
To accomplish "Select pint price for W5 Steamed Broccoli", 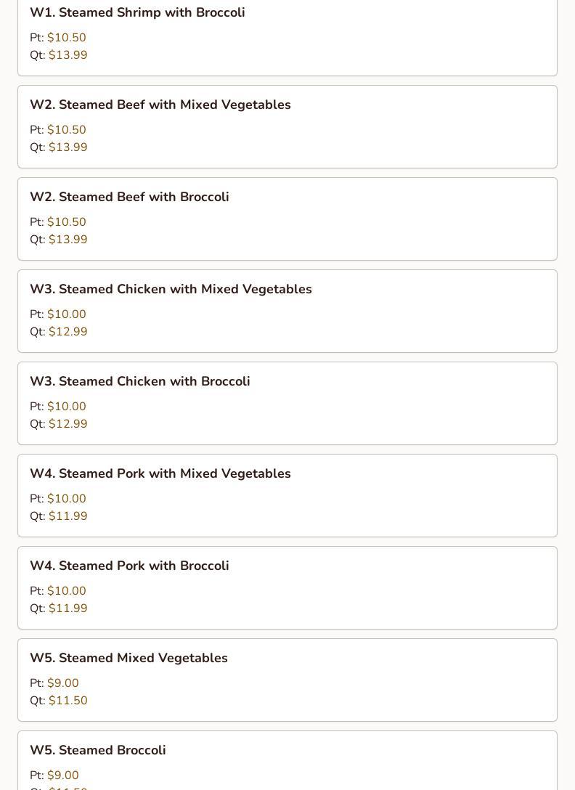I will pyautogui.click(x=62, y=775).
